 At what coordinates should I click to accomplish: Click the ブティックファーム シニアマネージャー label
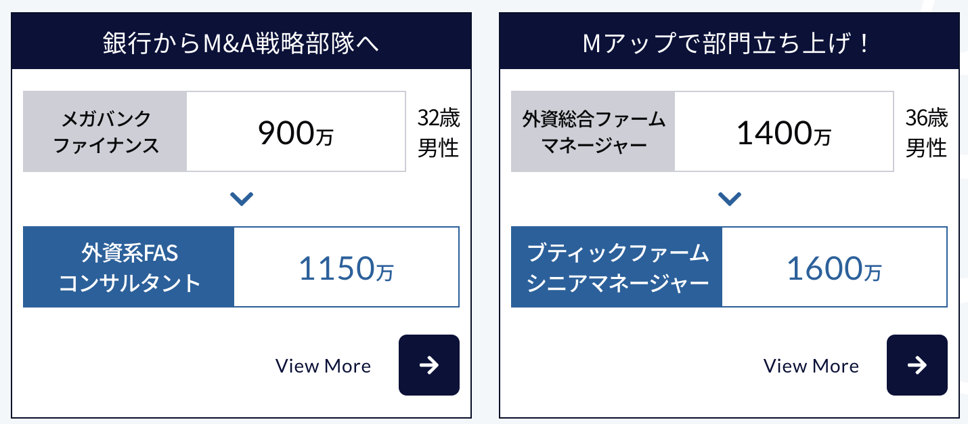coord(617,267)
